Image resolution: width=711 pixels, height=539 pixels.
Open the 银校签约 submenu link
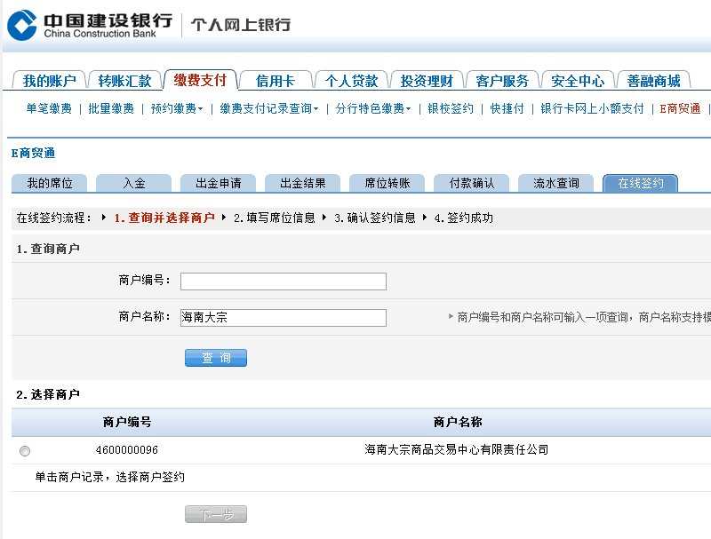pyautogui.click(x=451, y=108)
